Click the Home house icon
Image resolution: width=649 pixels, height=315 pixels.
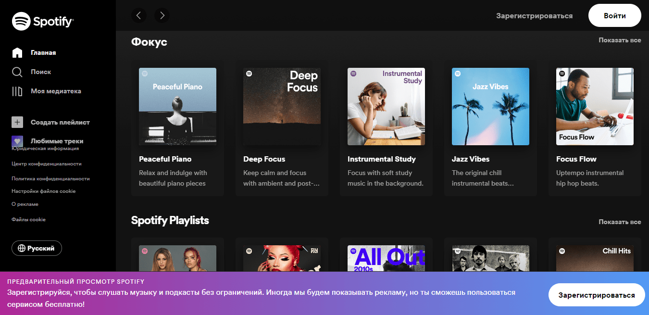(x=17, y=53)
